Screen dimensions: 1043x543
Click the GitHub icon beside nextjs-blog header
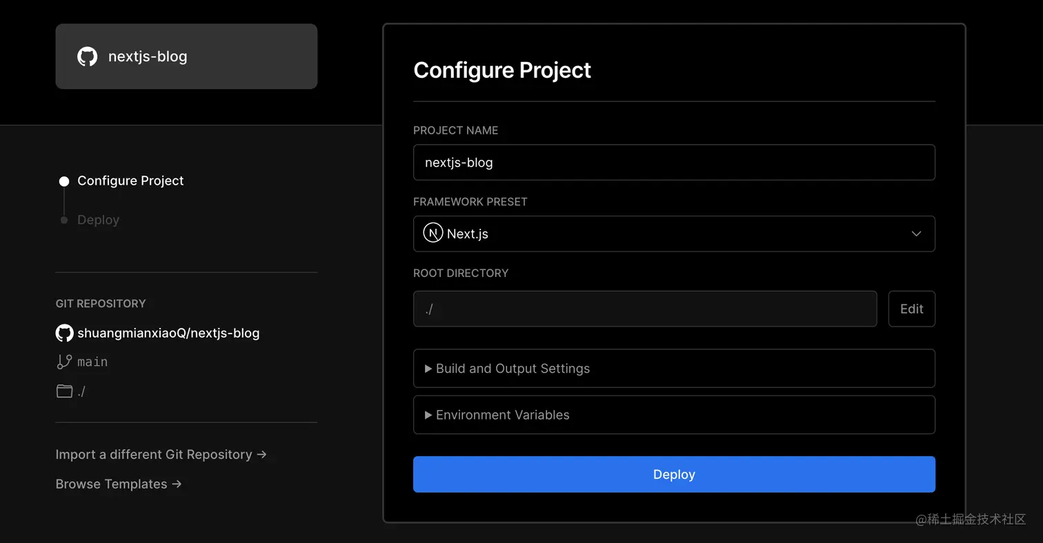88,57
